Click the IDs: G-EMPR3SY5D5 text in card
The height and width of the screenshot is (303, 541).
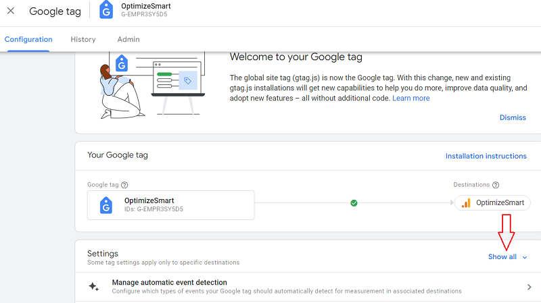154,209
